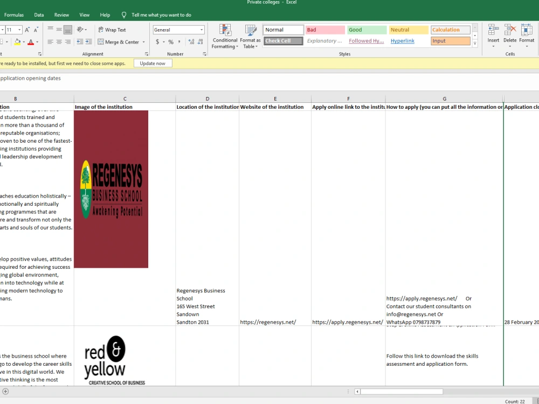Open Delete cells menu

coord(510,37)
